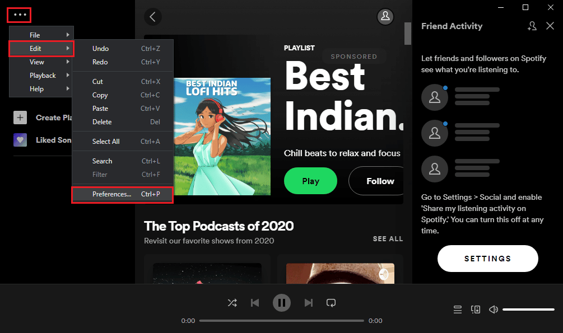Pause playback with the center button

(281, 303)
